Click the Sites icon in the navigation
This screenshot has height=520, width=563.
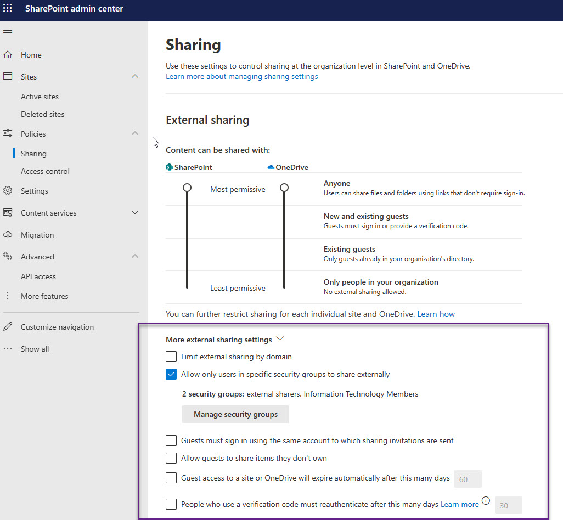tap(8, 76)
